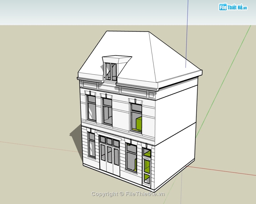Click the upper-floor middle window
The height and width of the screenshot is (204, 256).
point(107,111)
